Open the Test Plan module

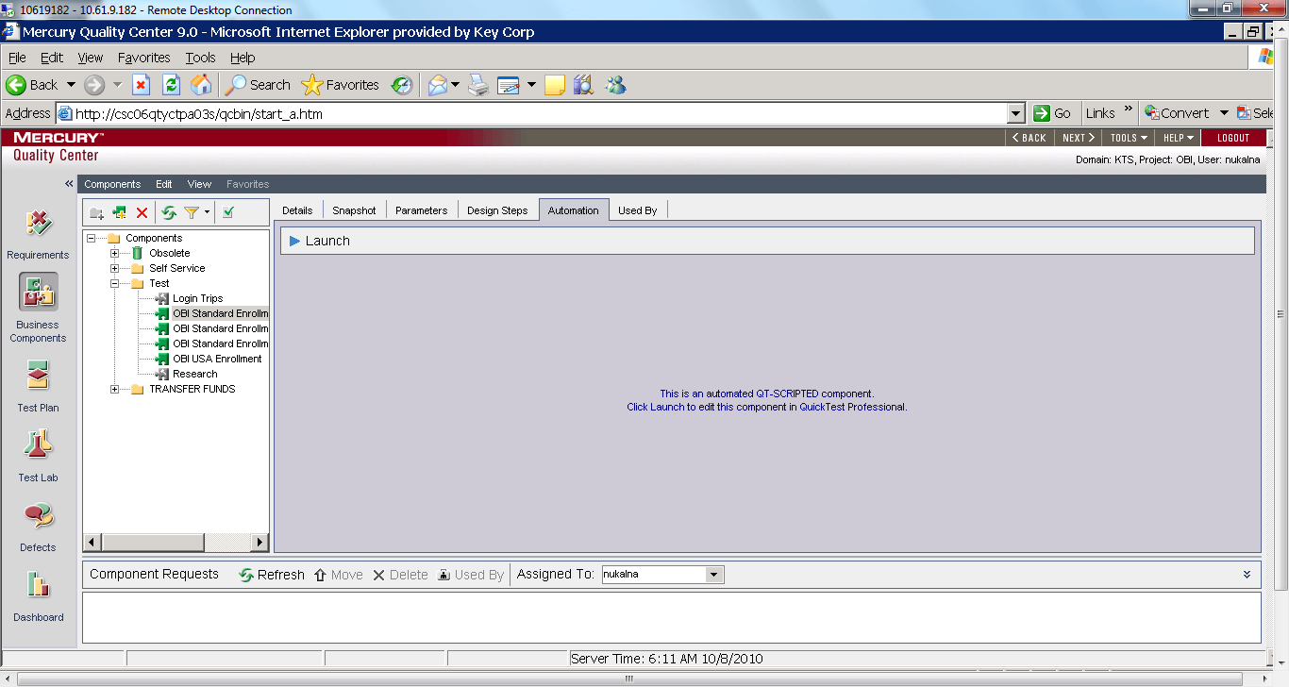(38, 386)
